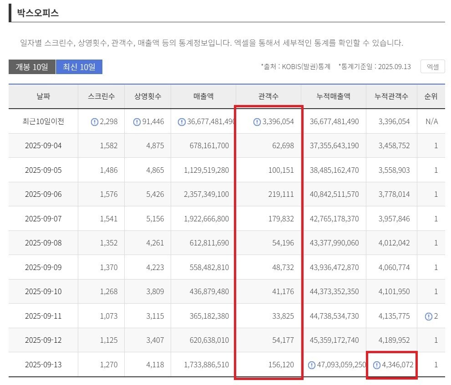
Task: Switch to the 개봉 10일 tab
Action: [32, 67]
